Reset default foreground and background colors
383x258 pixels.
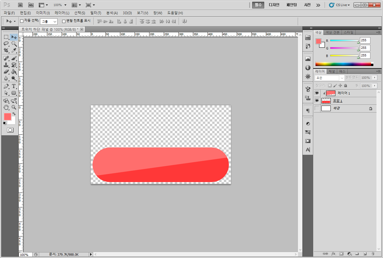pyautogui.click(x=4, y=123)
